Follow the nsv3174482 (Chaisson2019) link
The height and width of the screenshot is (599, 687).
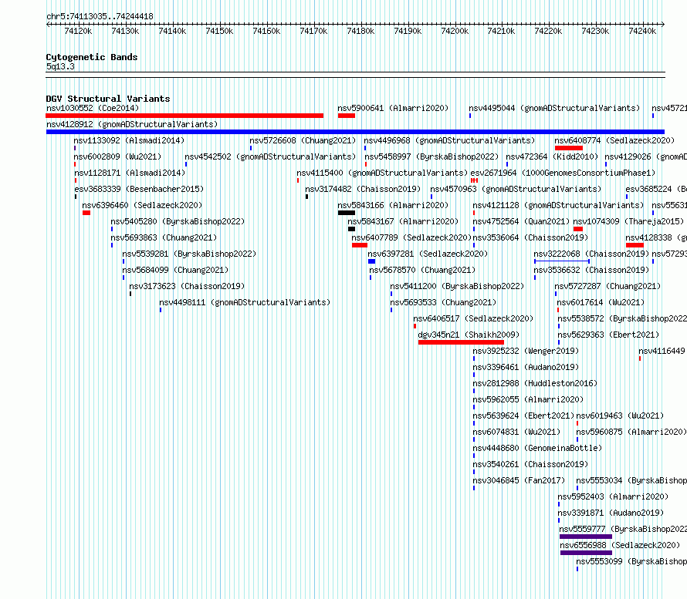(x=363, y=189)
